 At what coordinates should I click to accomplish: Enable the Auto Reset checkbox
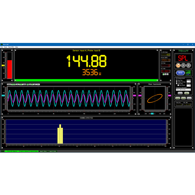tap(178, 85)
